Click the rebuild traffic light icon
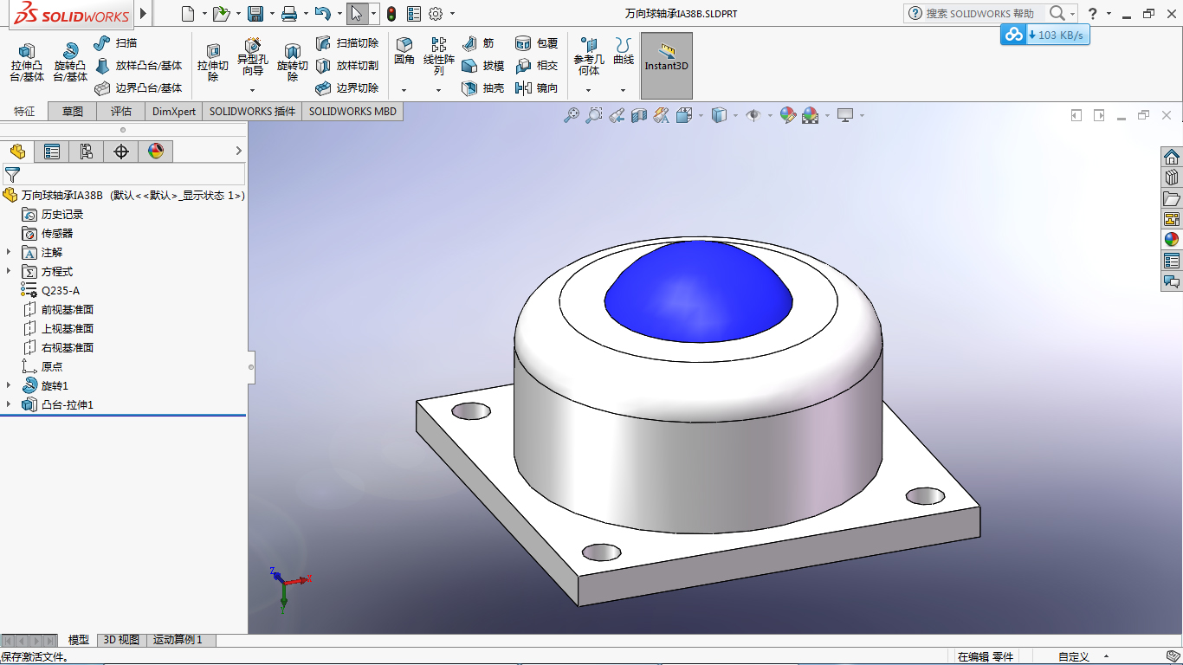The height and width of the screenshot is (665, 1183). [x=391, y=14]
